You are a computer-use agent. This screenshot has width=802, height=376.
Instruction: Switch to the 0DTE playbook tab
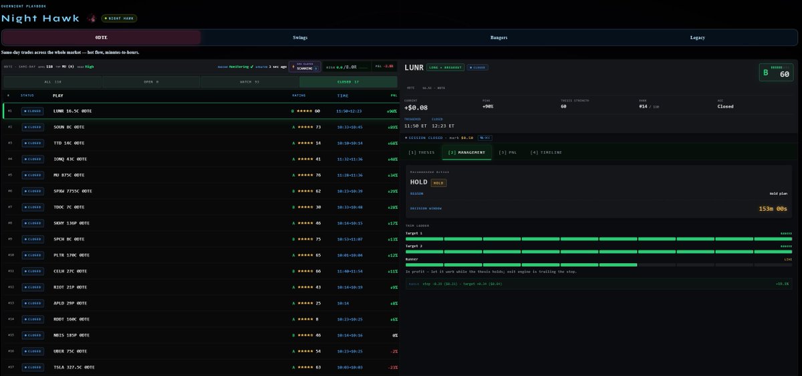tap(101, 37)
